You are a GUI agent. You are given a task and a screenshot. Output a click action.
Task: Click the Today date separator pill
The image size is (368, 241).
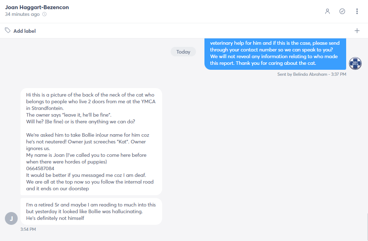tap(183, 52)
